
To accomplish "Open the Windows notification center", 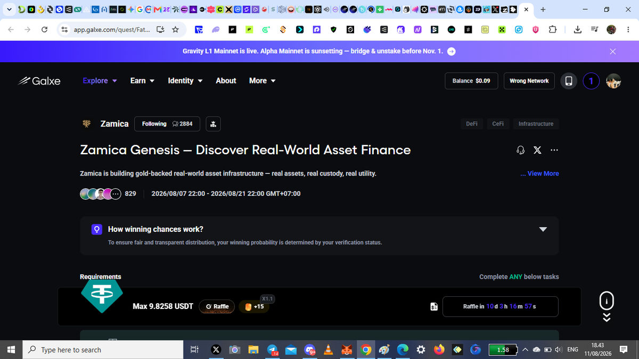I will pos(624,349).
